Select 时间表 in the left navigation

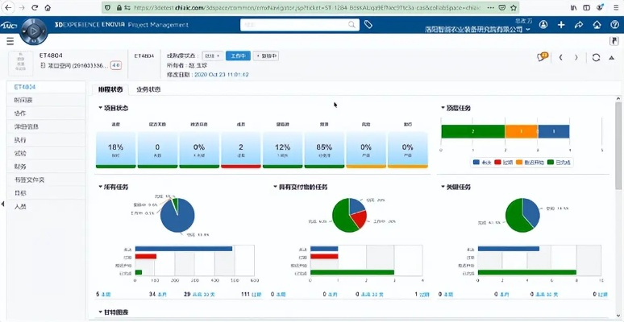24,100
